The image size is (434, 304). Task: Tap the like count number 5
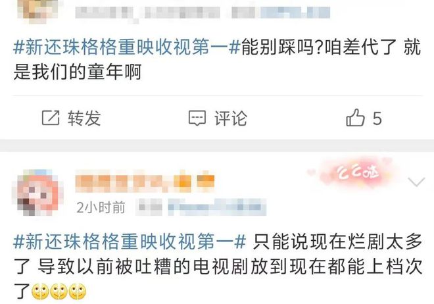tap(377, 118)
